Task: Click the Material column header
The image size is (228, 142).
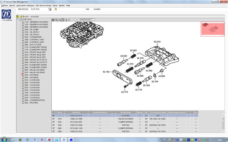Action: 76,112
